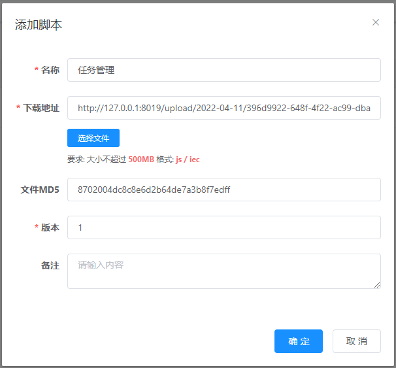Click the 下载地址 field label
Viewport: 396px width, 368px height.
[41, 108]
